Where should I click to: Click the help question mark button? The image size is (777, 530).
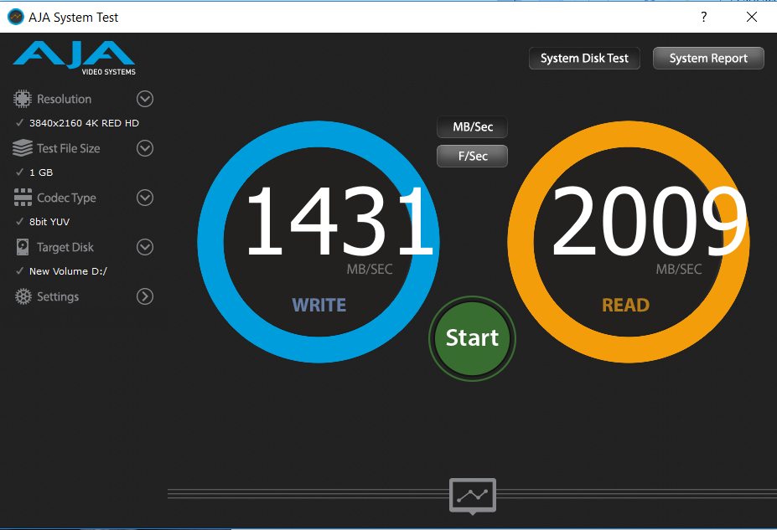point(703,17)
